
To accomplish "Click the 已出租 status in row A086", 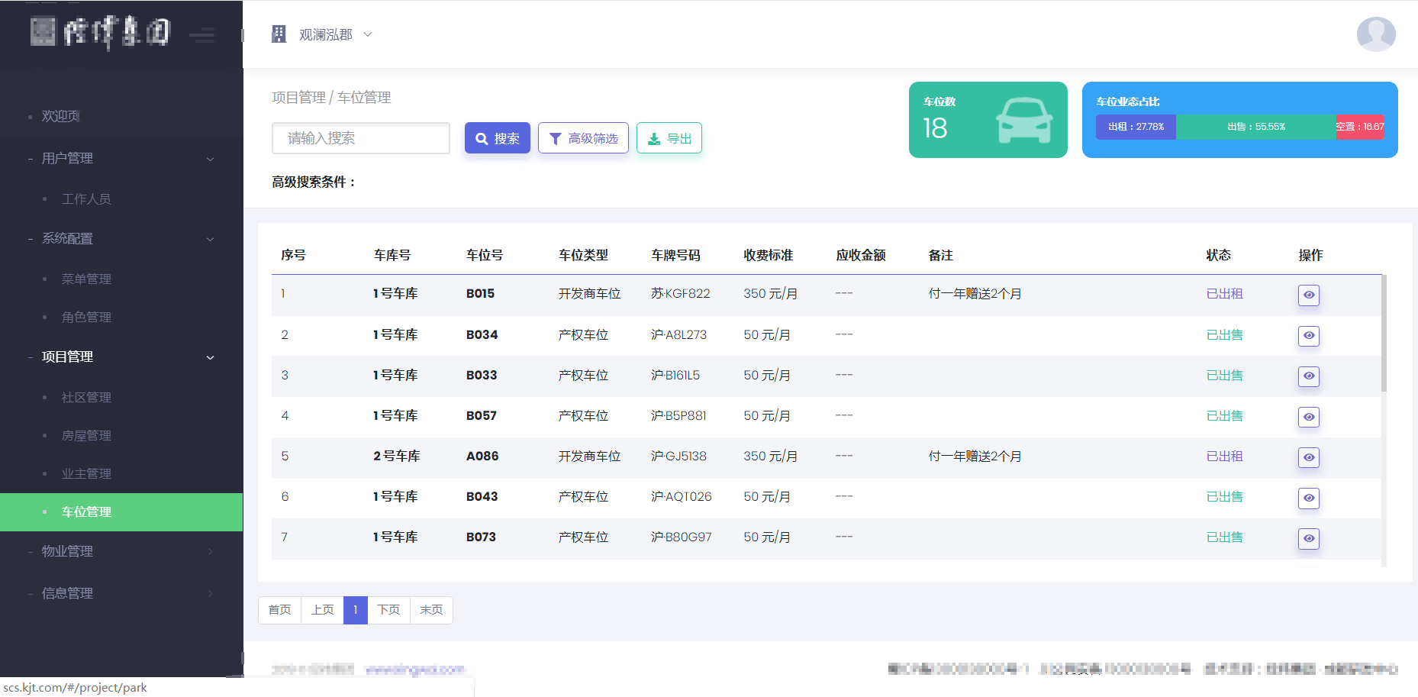I will (x=1224, y=457).
